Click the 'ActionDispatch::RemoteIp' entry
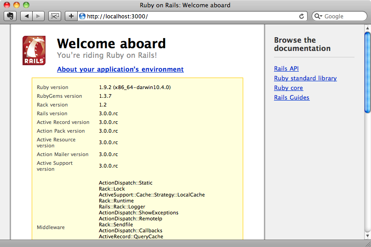The width and height of the screenshot is (371, 247). [x=131, y=219]
